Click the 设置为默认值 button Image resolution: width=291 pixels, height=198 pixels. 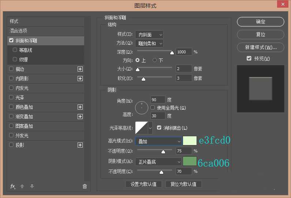coord(143,184)
